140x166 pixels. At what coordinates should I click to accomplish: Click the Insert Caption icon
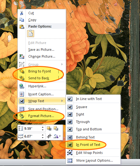[22, 94]
